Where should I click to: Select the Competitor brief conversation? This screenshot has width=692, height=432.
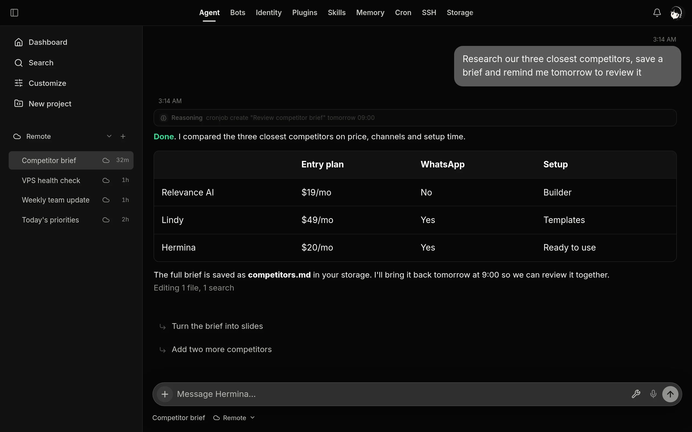click(71, 160)
